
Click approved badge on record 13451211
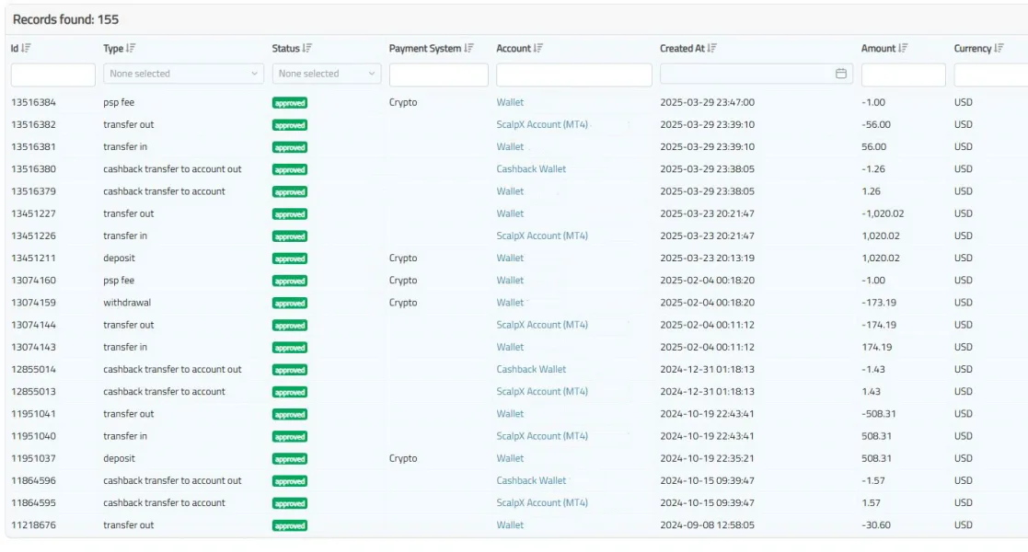click(290, 259)
